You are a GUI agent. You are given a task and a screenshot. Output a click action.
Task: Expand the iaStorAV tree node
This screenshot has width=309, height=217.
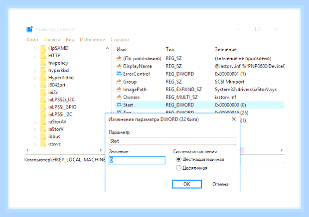pyautogui.click(x=35, y=122)
